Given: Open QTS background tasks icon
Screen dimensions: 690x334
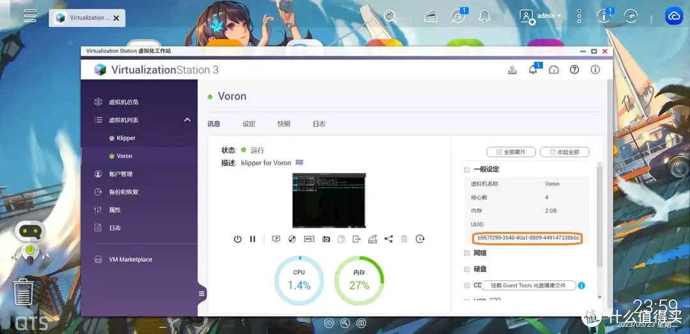Looking at the screenshot, I should (x=431, y=17).
